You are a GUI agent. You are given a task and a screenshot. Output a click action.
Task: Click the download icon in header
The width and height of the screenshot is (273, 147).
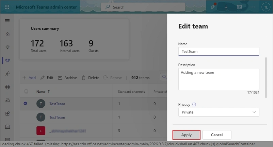tap(226, 7)
